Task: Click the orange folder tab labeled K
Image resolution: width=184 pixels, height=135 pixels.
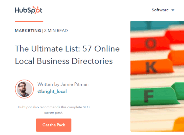Action: pos(151,67)
